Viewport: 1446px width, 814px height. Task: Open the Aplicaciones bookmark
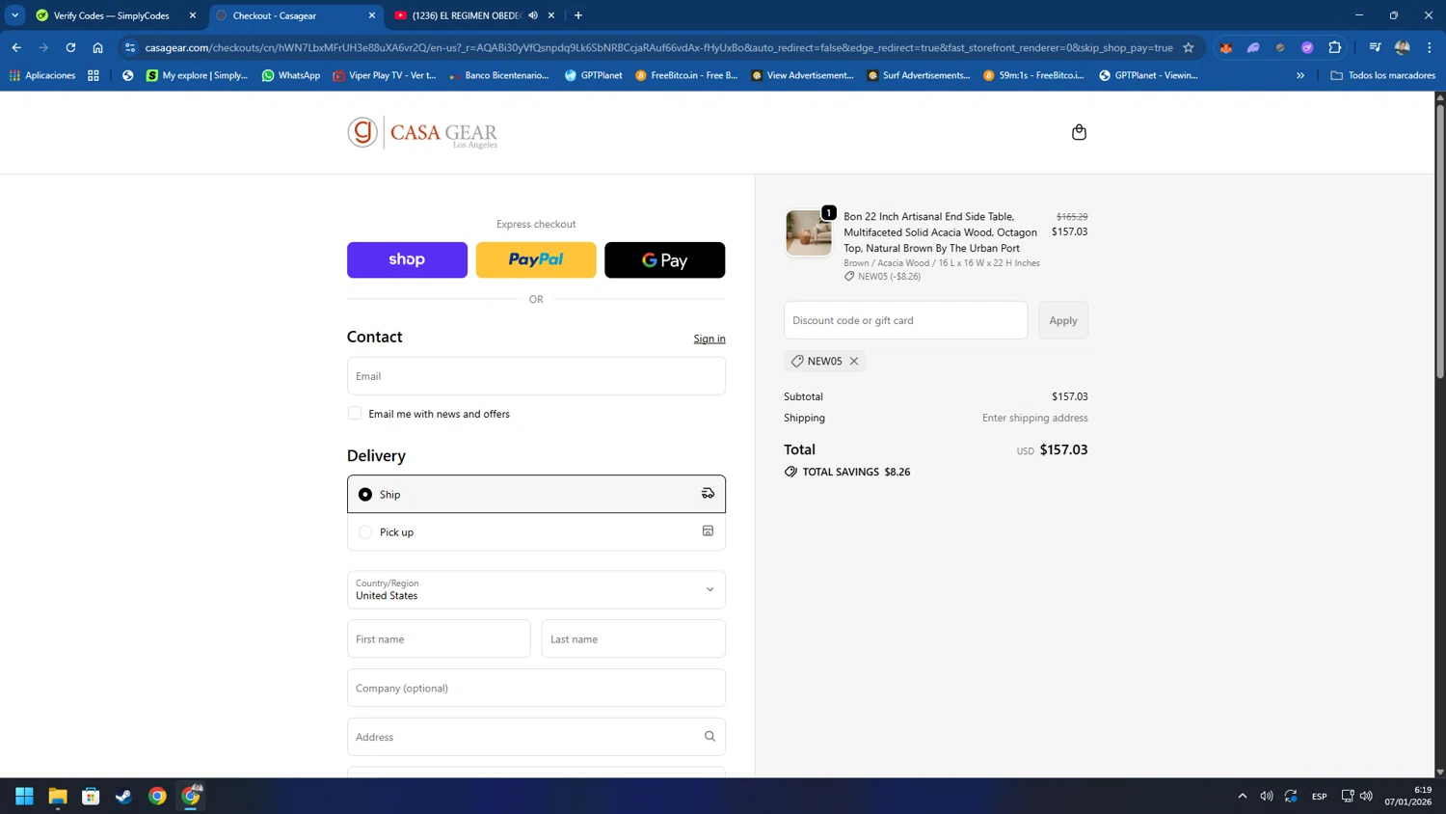[x=42, y=75]
